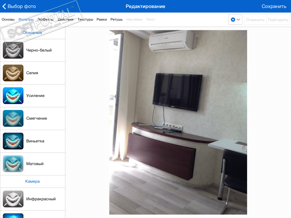Screen dimensions: 291x218
Task: Open the Текст tab
Action: tap(150, 19)
